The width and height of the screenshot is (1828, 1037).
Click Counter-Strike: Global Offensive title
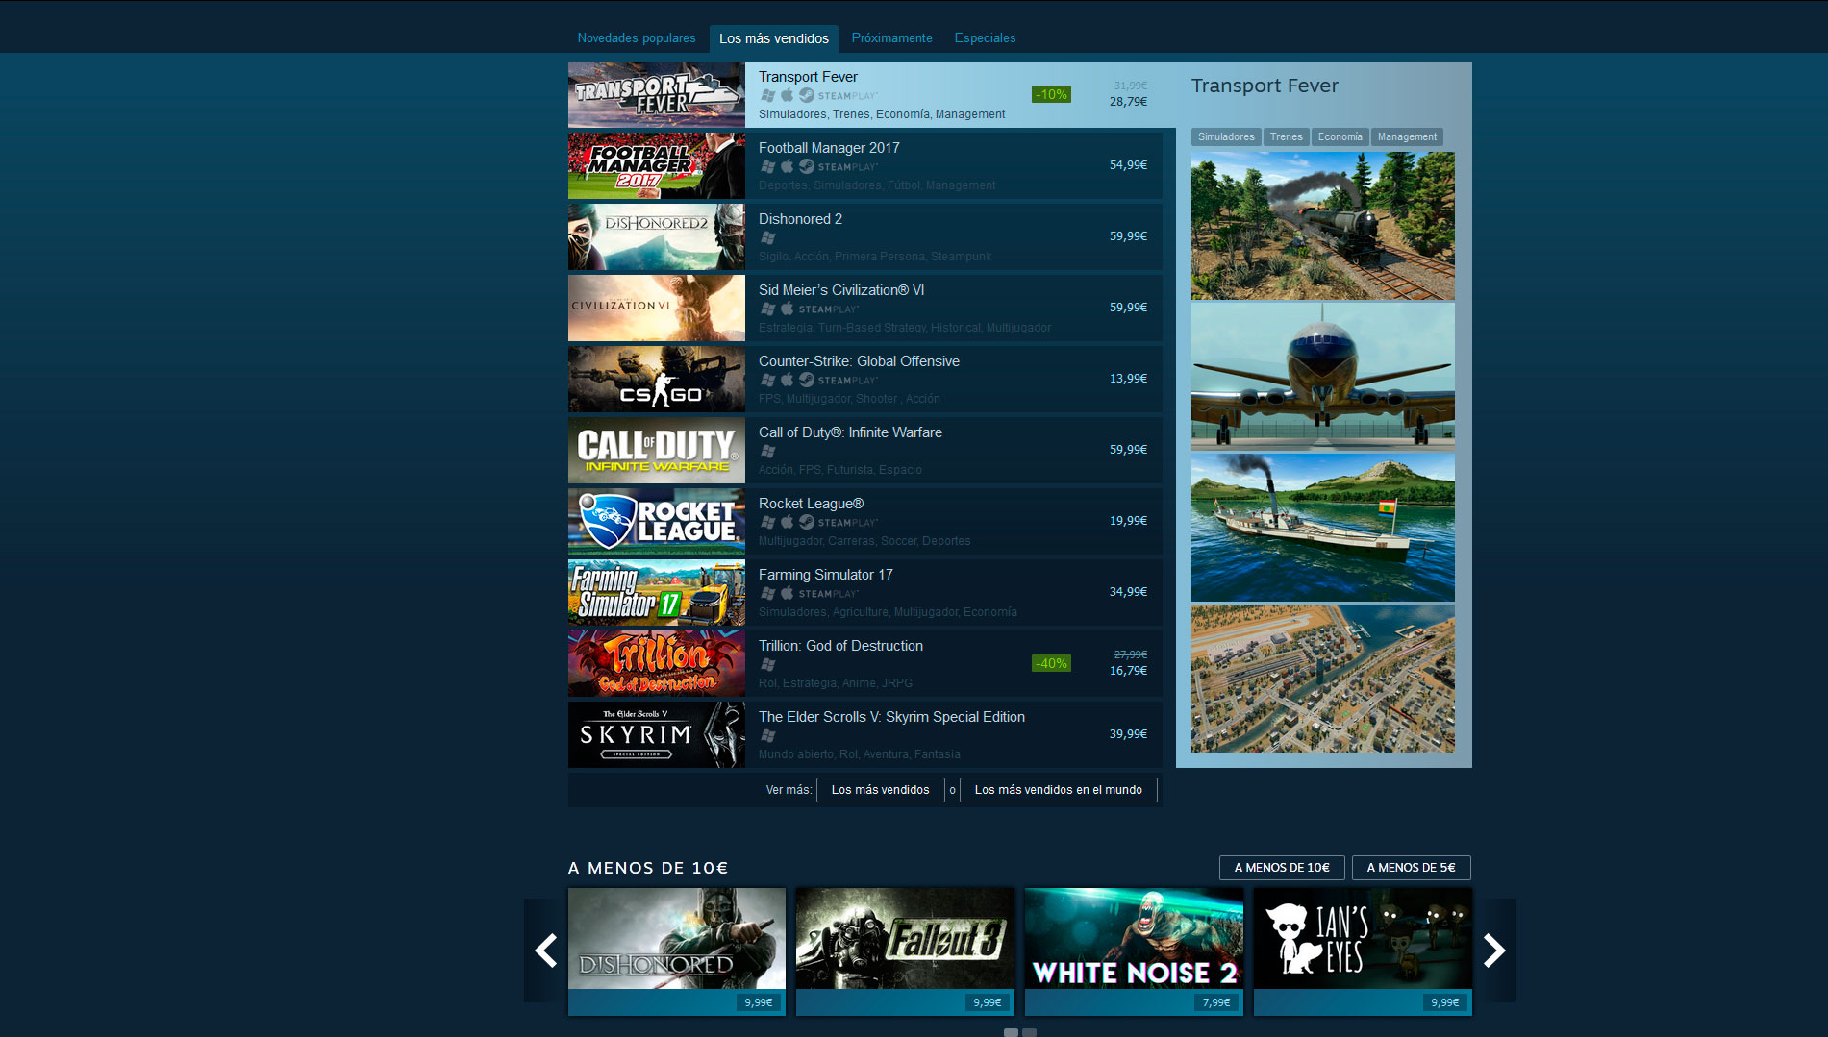tap(859, 361)
